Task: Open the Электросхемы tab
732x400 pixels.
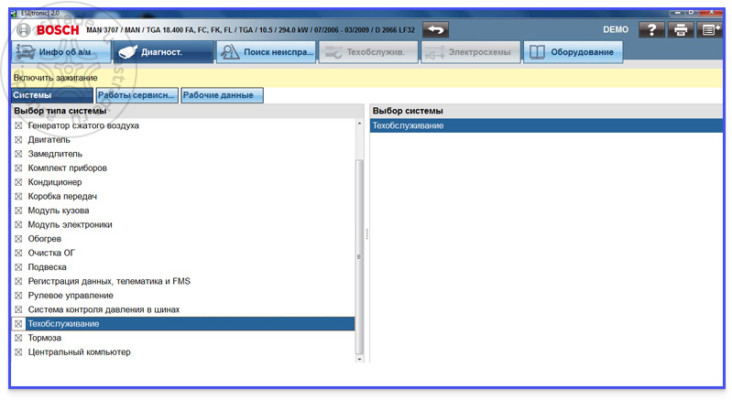Action: [471, 52]
